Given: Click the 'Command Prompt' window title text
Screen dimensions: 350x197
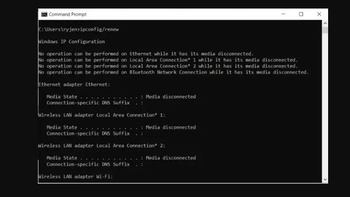Looking at the screenshot, I should click(x=67, y=14).
